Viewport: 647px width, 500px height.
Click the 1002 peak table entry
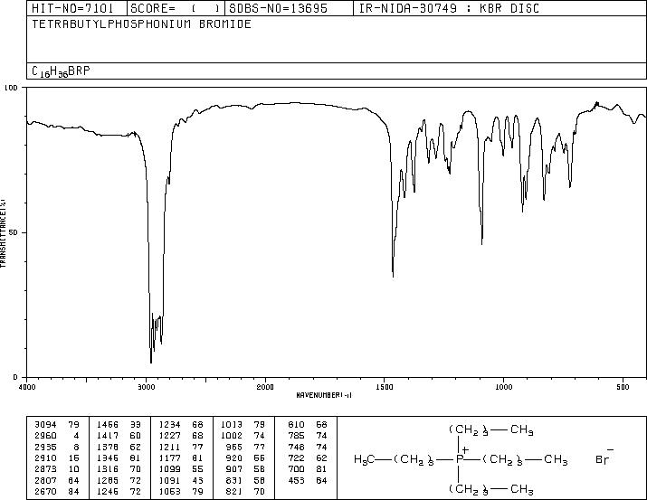[243, 436]
